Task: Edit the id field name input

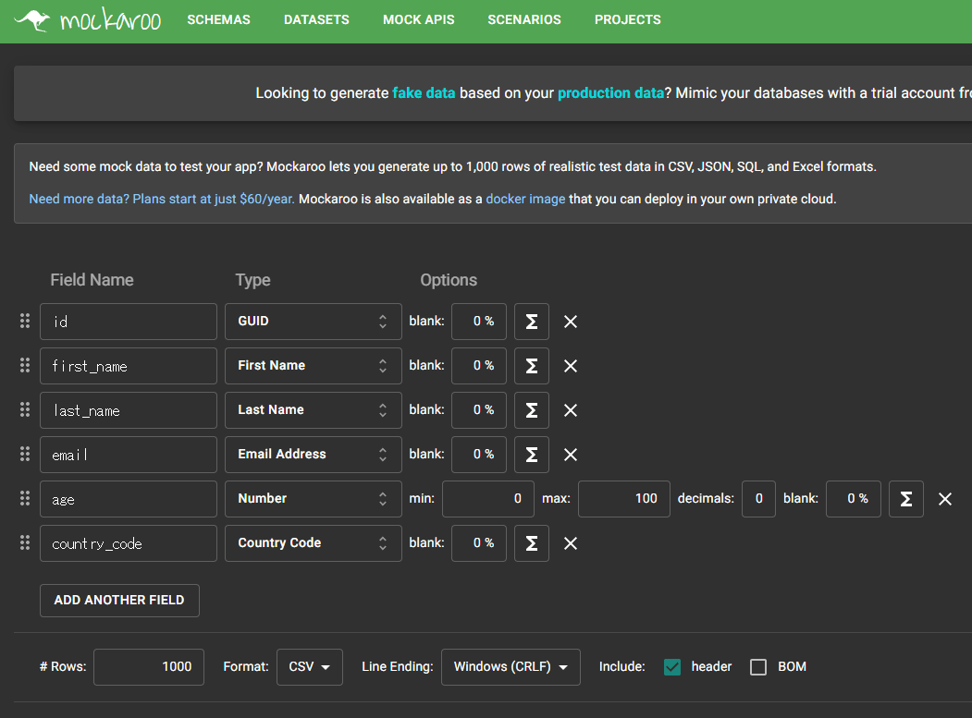Action: [x=129, y=322]
